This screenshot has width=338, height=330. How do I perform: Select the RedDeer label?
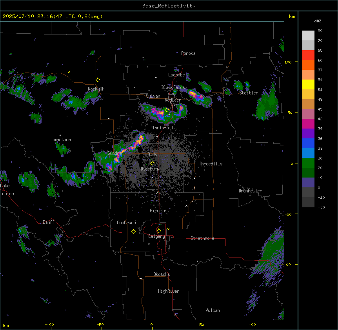tap(173, 100)
